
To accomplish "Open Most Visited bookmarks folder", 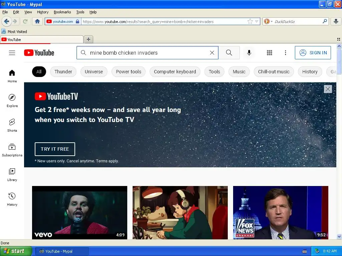I will 14,32.
